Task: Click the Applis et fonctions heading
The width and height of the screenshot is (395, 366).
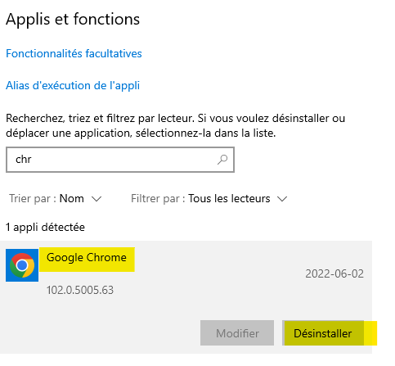Action: point(73,19)
